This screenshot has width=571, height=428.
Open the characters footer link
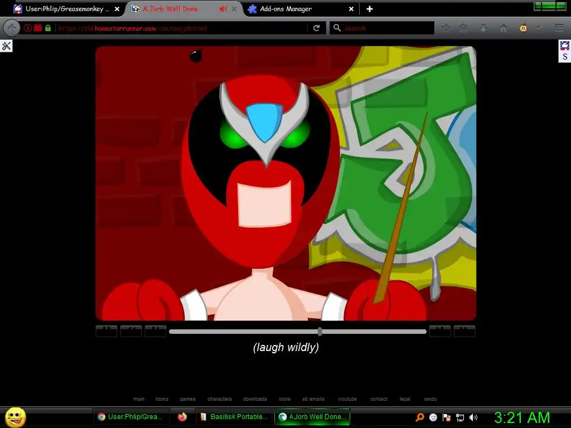(x=220, y=399)
